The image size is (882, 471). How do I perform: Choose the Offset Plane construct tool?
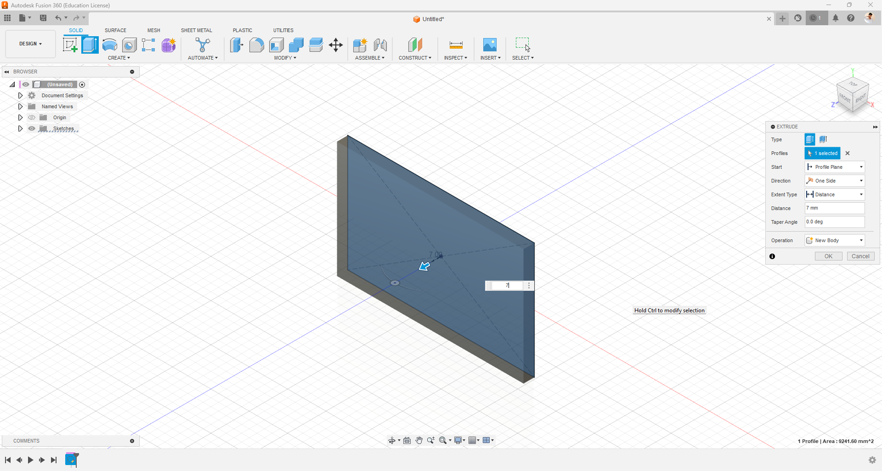click(415, 45)
